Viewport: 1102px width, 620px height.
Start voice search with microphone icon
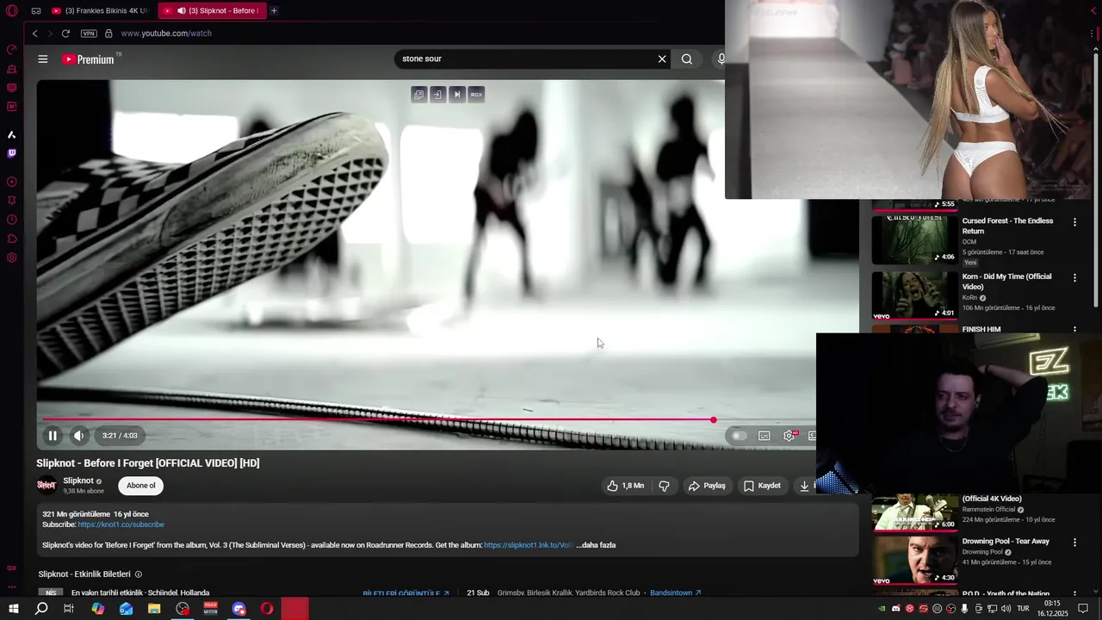[721, 59]
